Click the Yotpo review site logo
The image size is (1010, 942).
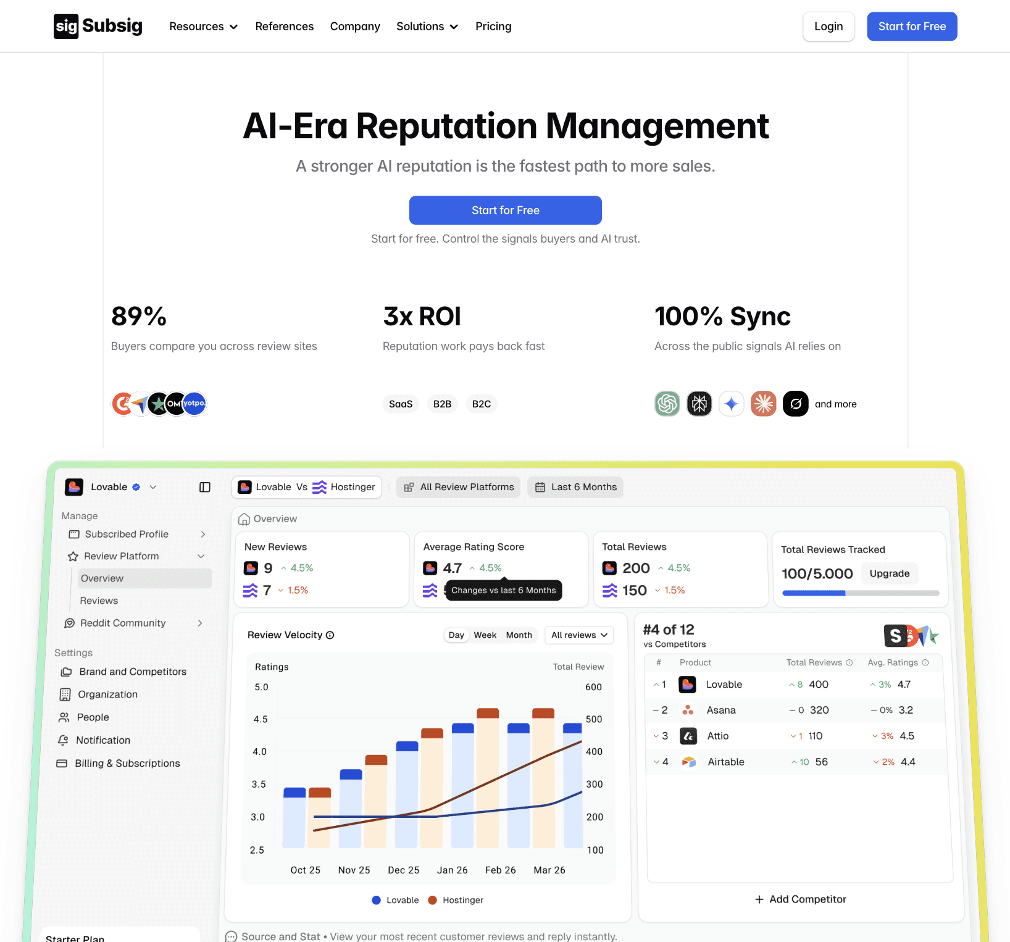coord(194,404)
